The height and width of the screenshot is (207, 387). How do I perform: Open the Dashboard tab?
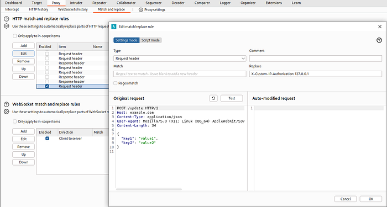pos(14,3)
